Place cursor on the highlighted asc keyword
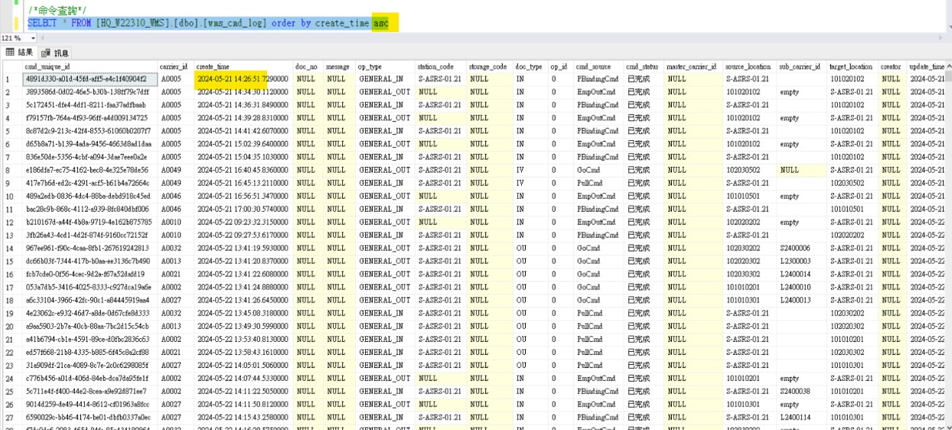952x430 pixels. pos(380,24)
